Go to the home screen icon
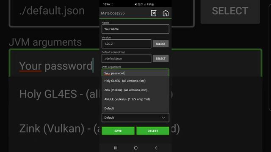The height and width of the screenshot is (152, 271). (x=166, y=13)
